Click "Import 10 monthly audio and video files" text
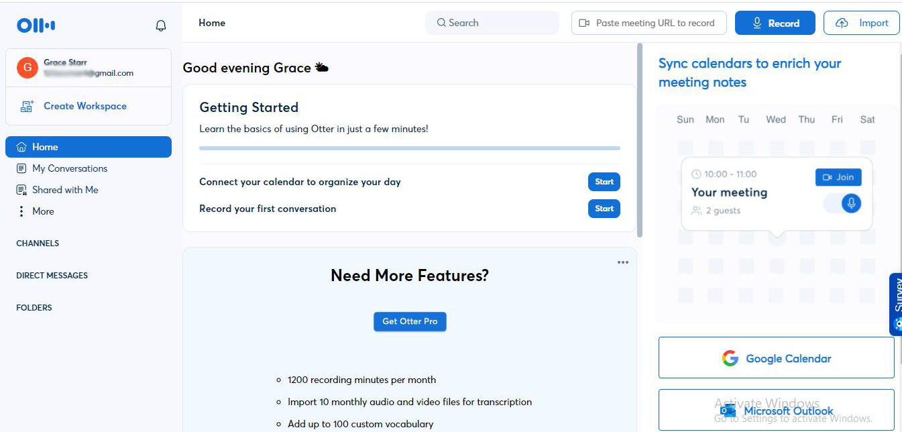 (410, 402)
